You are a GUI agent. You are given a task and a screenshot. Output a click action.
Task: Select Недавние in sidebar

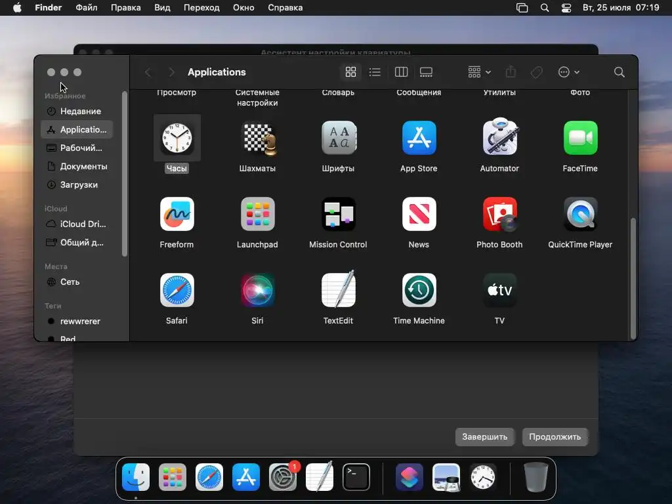point(77,112)
